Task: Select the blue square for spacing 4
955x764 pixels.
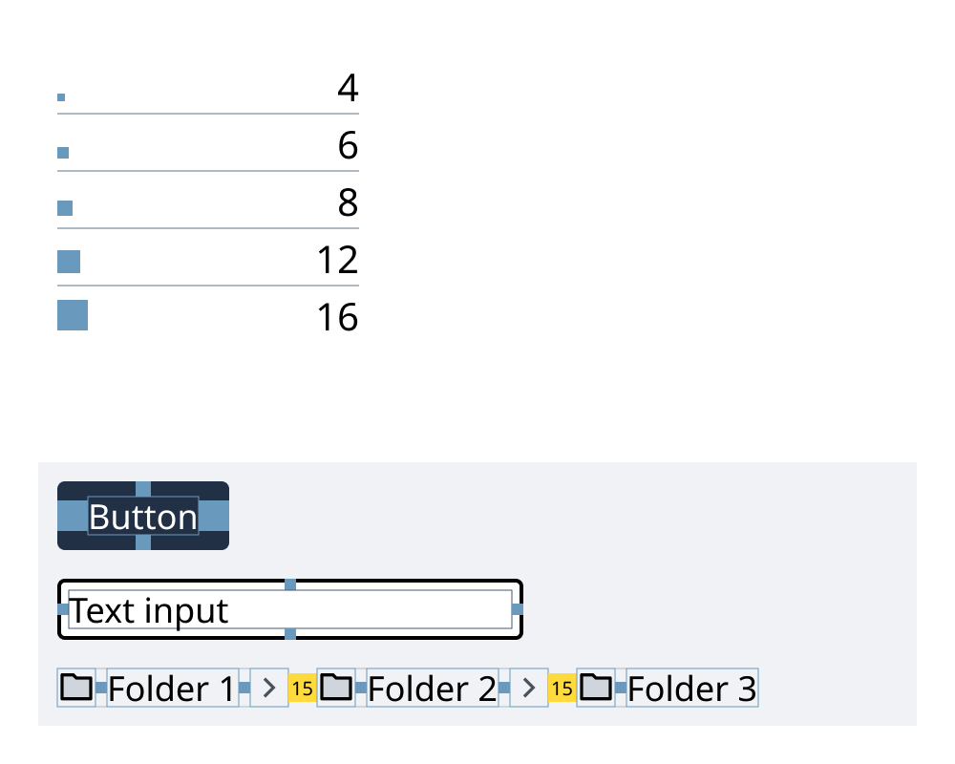Action: [61, 97]
